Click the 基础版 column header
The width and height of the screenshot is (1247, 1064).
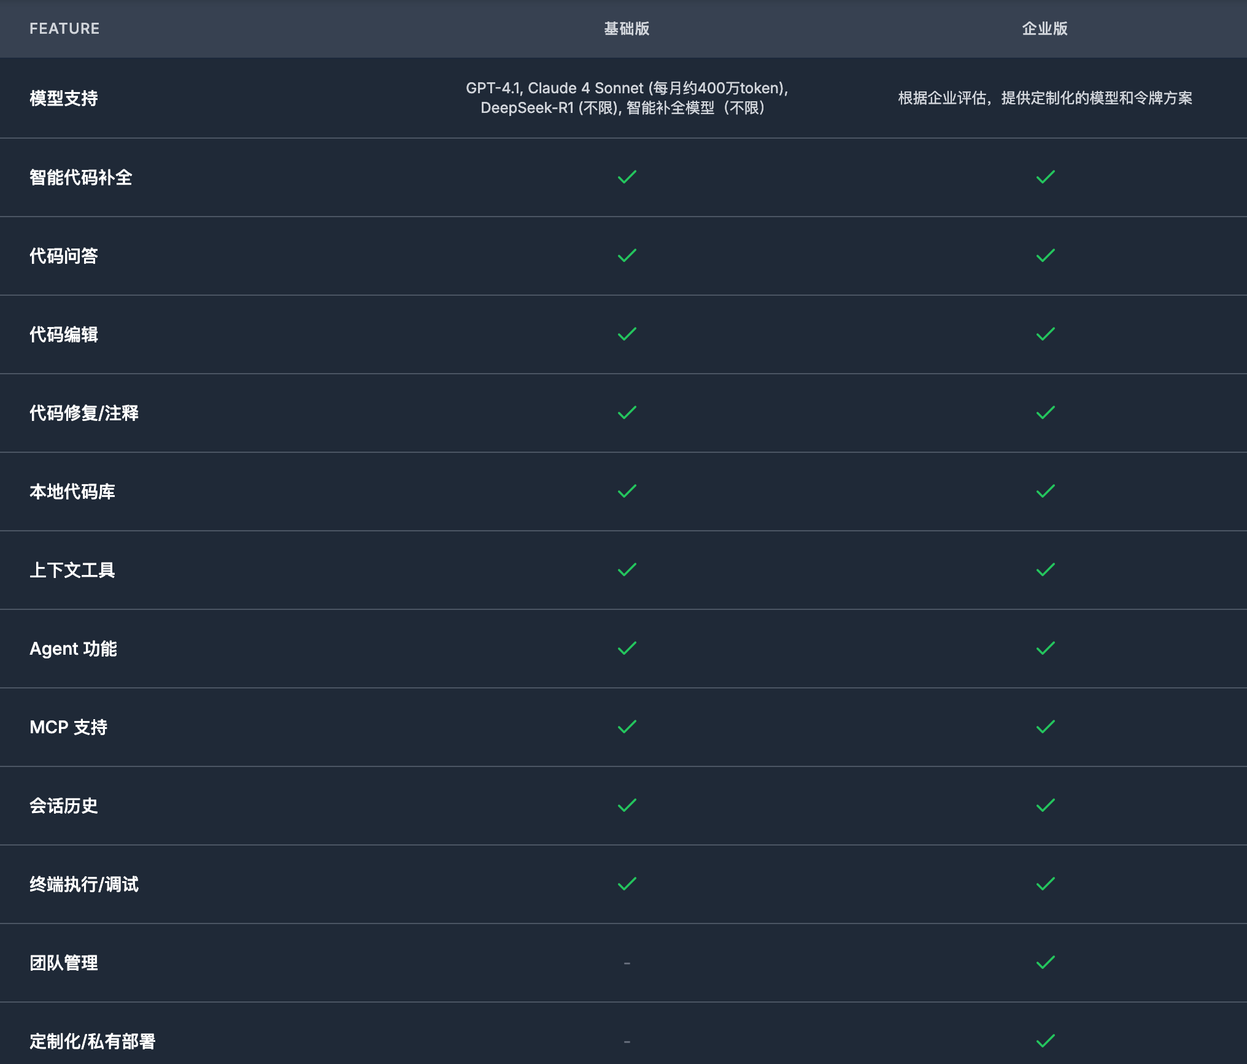627,29
